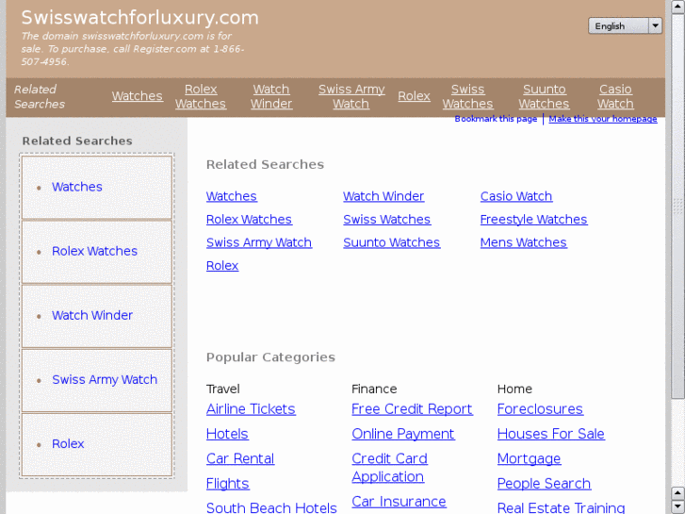Open Rolex Watches in the brown navigation bar
The image size is (685, 514).
[x=201, y=96]
